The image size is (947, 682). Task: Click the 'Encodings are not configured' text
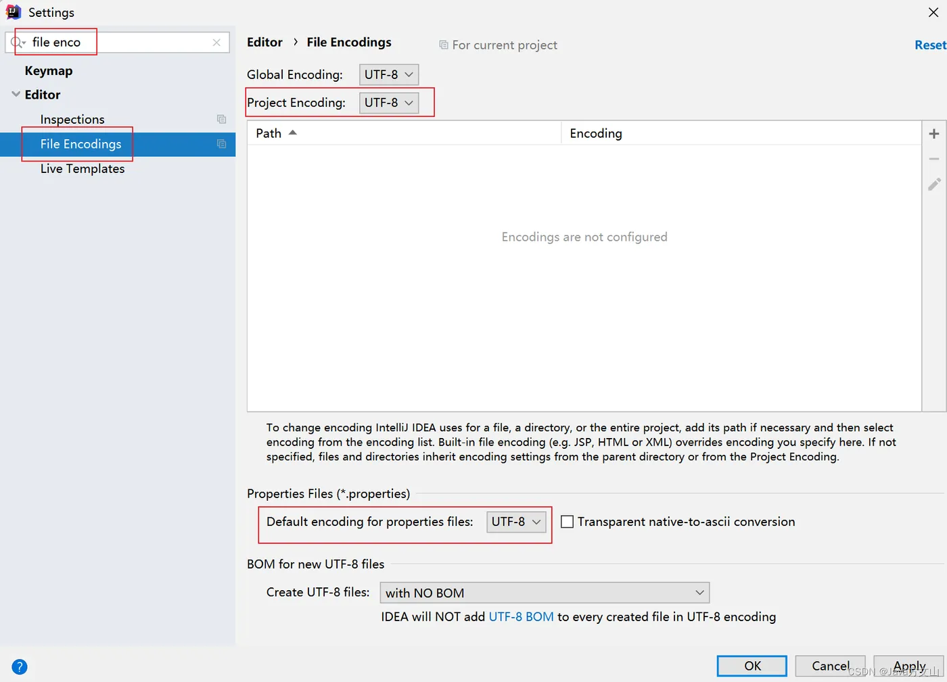tap(584, 237)
